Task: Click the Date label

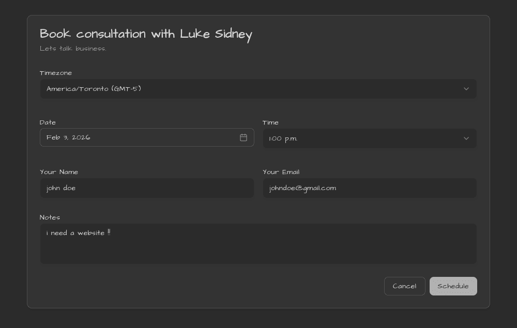Action: coord(48,122)
